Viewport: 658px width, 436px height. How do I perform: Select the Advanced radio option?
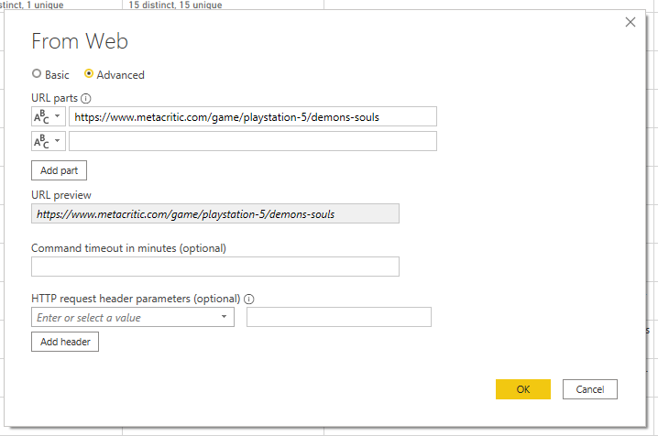[x=89, y=74]
